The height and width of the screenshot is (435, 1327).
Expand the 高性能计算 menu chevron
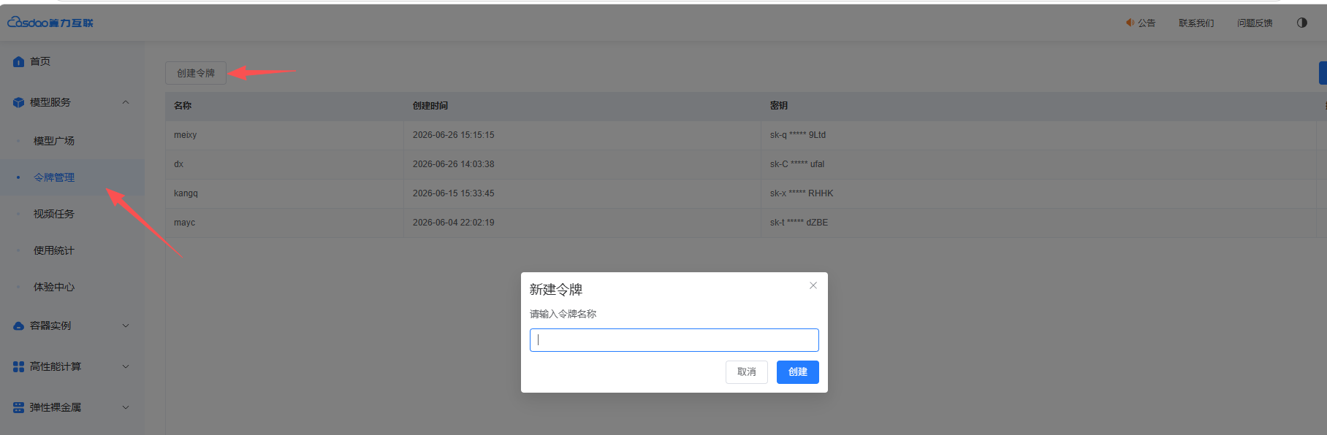[126, 366]
